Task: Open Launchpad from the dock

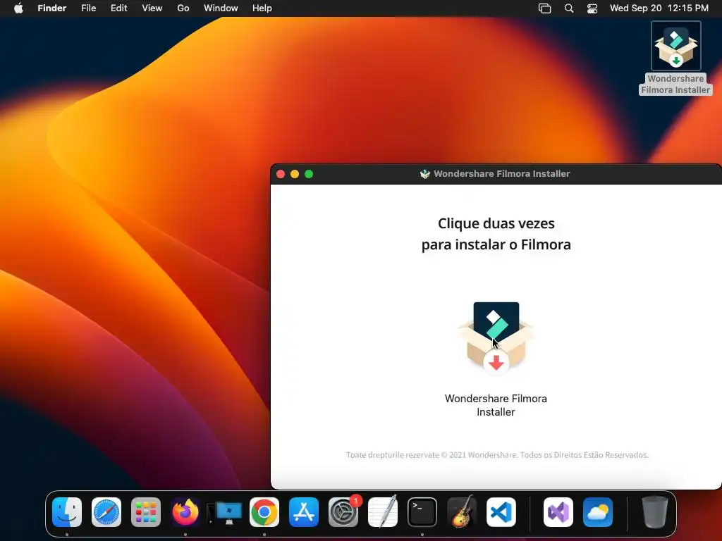Action: point(146,512)
